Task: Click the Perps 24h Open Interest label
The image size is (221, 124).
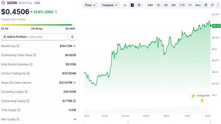Action: [x=16, y=83]
